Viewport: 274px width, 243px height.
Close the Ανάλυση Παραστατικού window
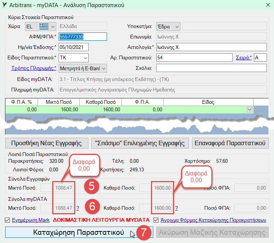click(x=268, y=5)
